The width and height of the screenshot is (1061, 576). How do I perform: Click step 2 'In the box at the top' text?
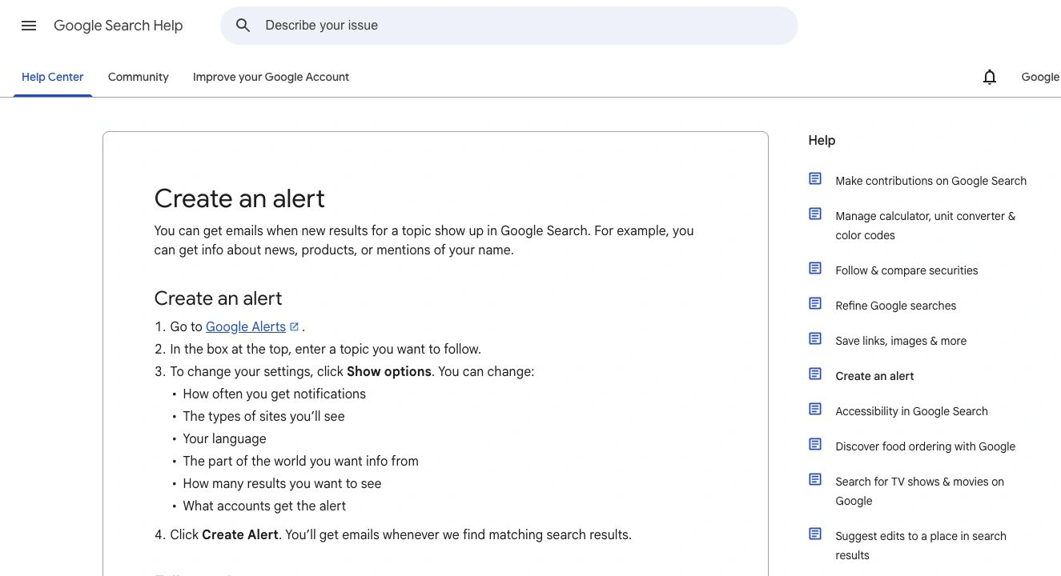point(325,349)
